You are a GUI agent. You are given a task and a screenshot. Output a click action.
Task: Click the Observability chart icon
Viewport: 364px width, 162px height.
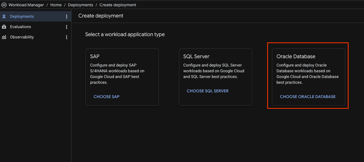point(4,37)
